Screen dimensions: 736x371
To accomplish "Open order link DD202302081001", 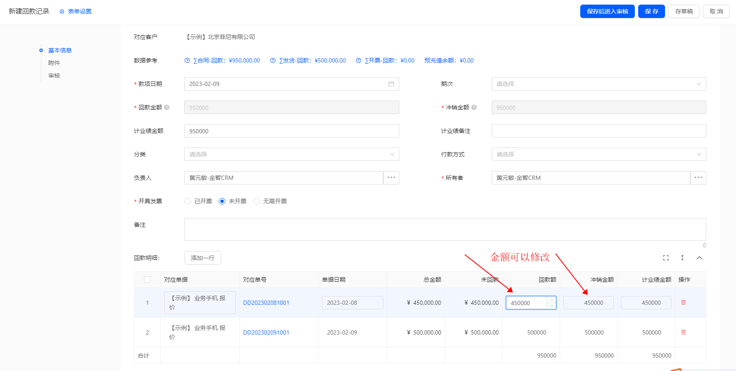I will pos(266,303).
